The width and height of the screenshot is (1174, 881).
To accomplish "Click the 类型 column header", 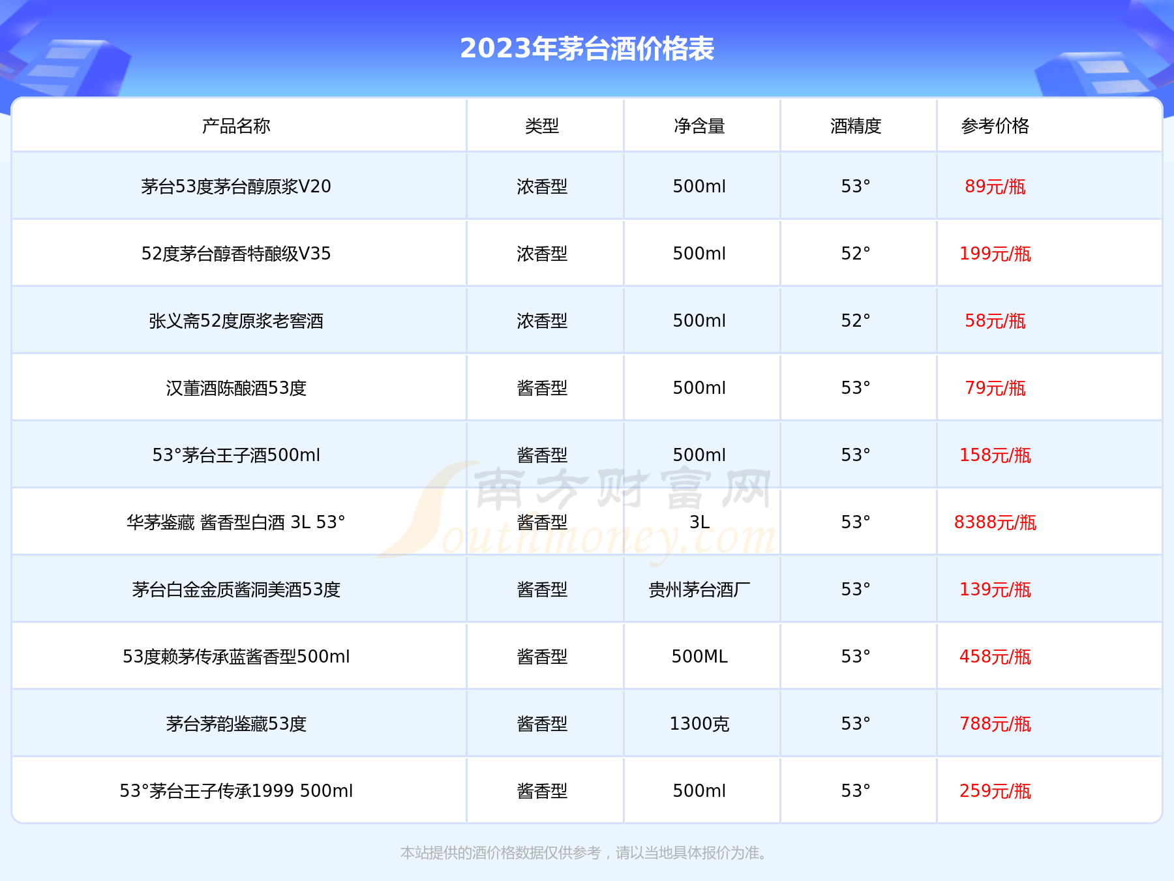I will 542,126.
